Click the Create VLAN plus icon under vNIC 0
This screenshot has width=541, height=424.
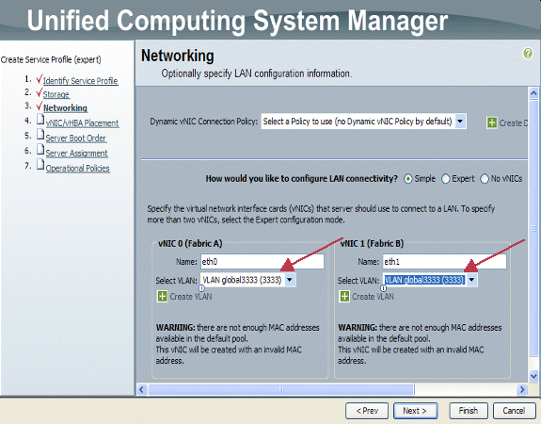click(162, 297)
